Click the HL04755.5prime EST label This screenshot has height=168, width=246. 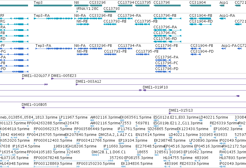pyautogui.click(x=178, y=158)
